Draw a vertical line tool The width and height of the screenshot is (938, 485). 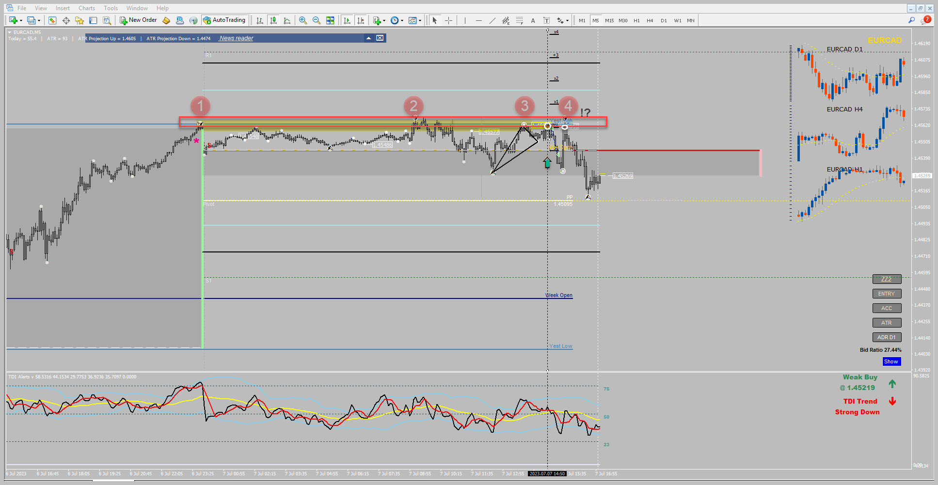click(x=465, y=20)
